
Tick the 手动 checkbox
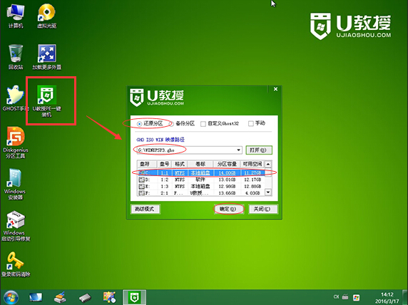[x=251, y=123]
